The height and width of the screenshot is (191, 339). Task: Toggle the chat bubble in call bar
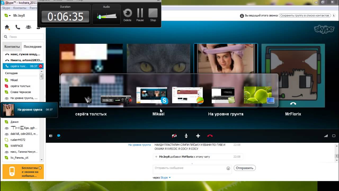pos(59,136)
